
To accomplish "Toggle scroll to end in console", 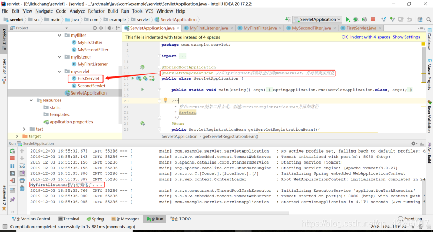I will coord(22,173).
